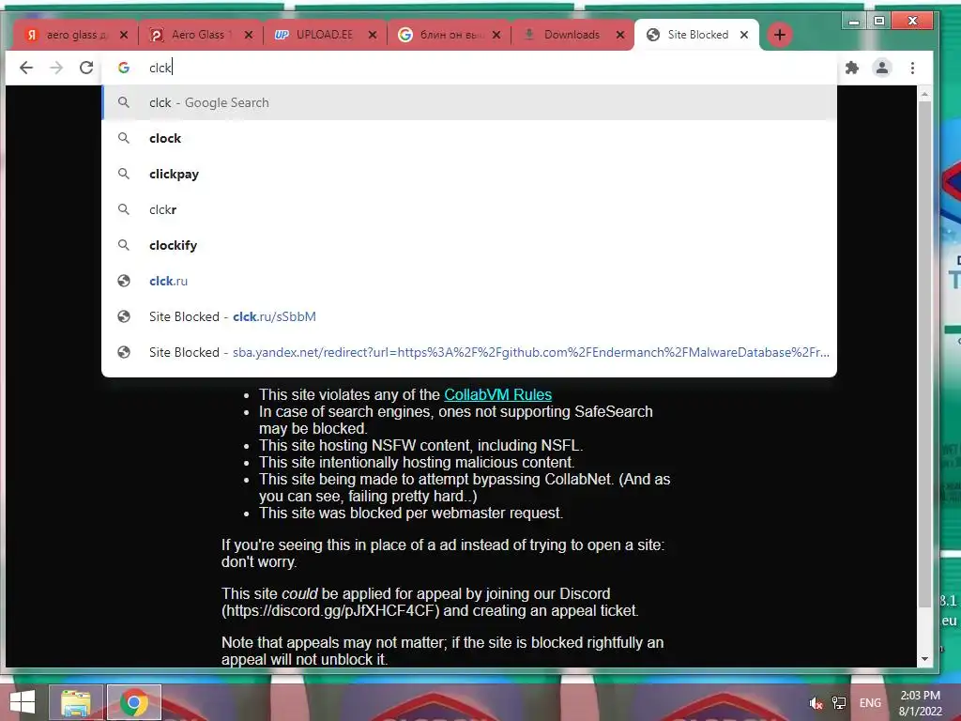Click the page scrollbar up arrow
The width and height of the screenshot is (961, 721).
924,94
